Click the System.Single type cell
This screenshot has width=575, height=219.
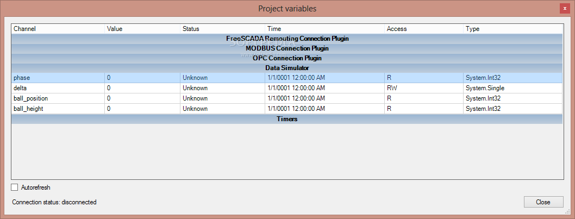(x=513, y=88)
